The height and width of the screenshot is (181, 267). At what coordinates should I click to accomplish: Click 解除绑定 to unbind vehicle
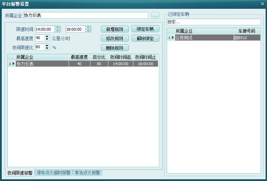[x=145, y=38]
